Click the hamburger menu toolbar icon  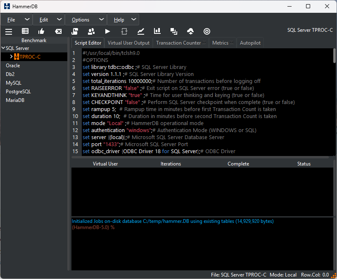point(9,31)
